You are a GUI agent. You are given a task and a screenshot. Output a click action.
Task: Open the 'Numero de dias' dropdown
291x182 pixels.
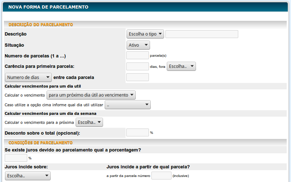[28, 77]
